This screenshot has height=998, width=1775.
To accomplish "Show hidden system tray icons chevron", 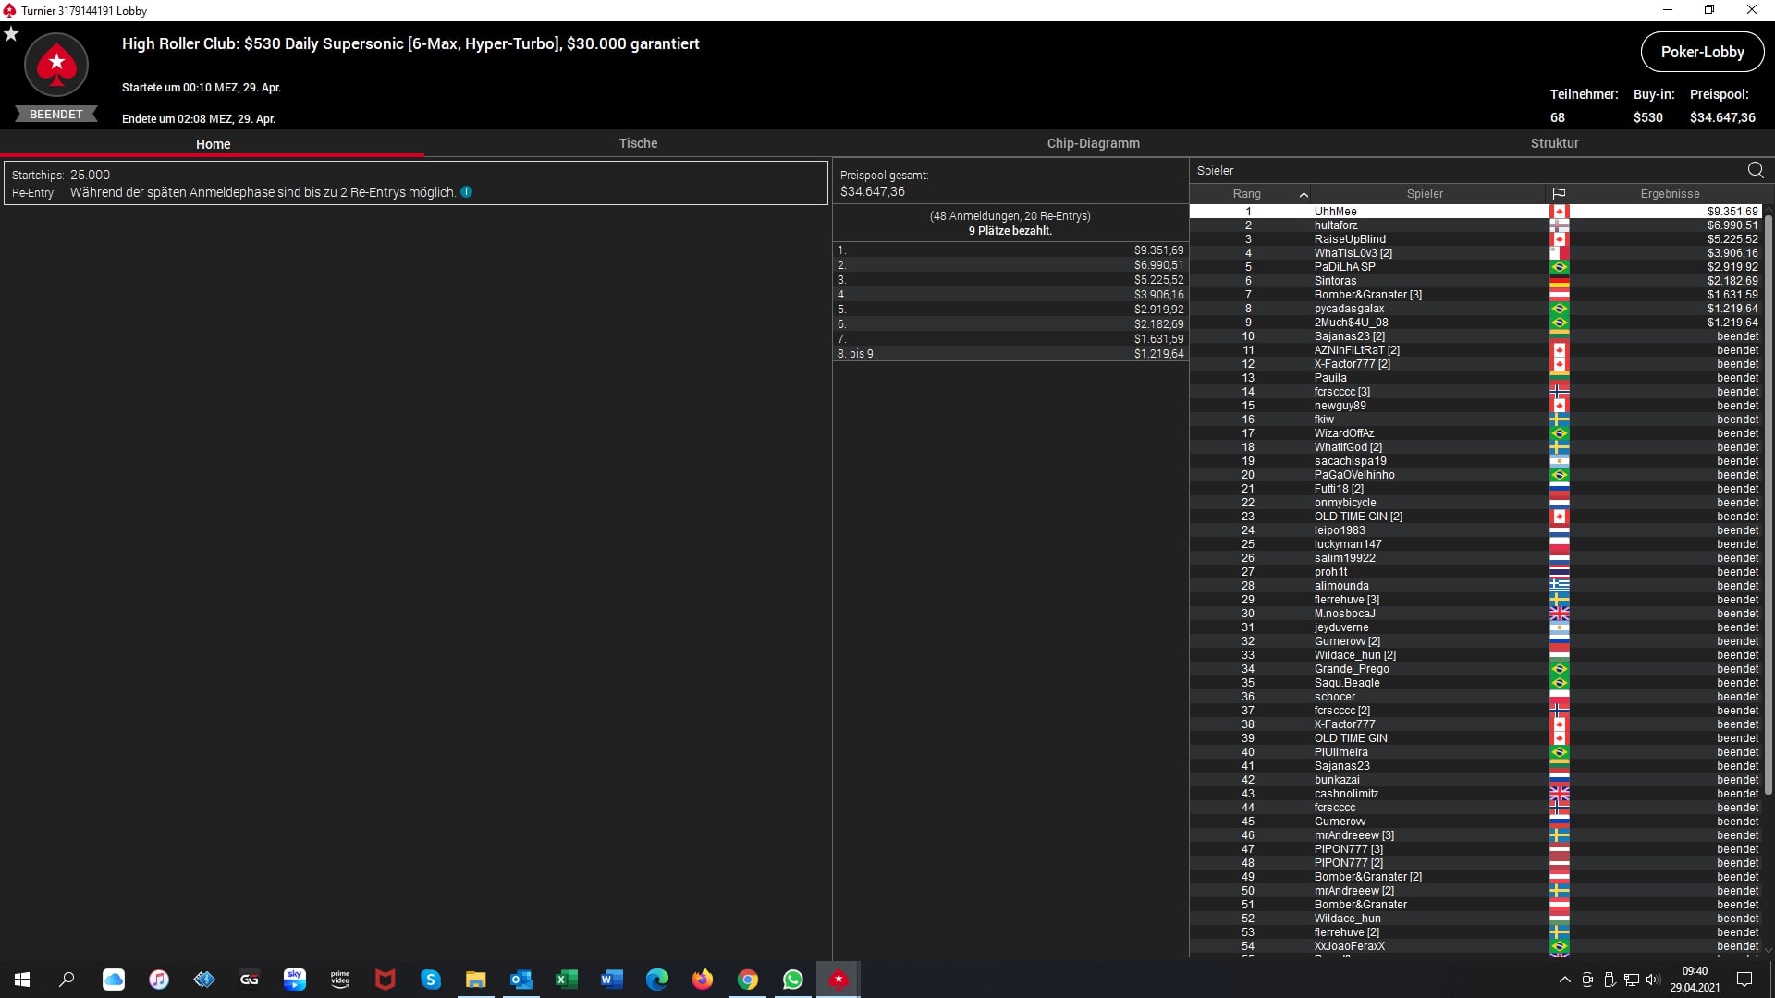I will coord(1564,980).
